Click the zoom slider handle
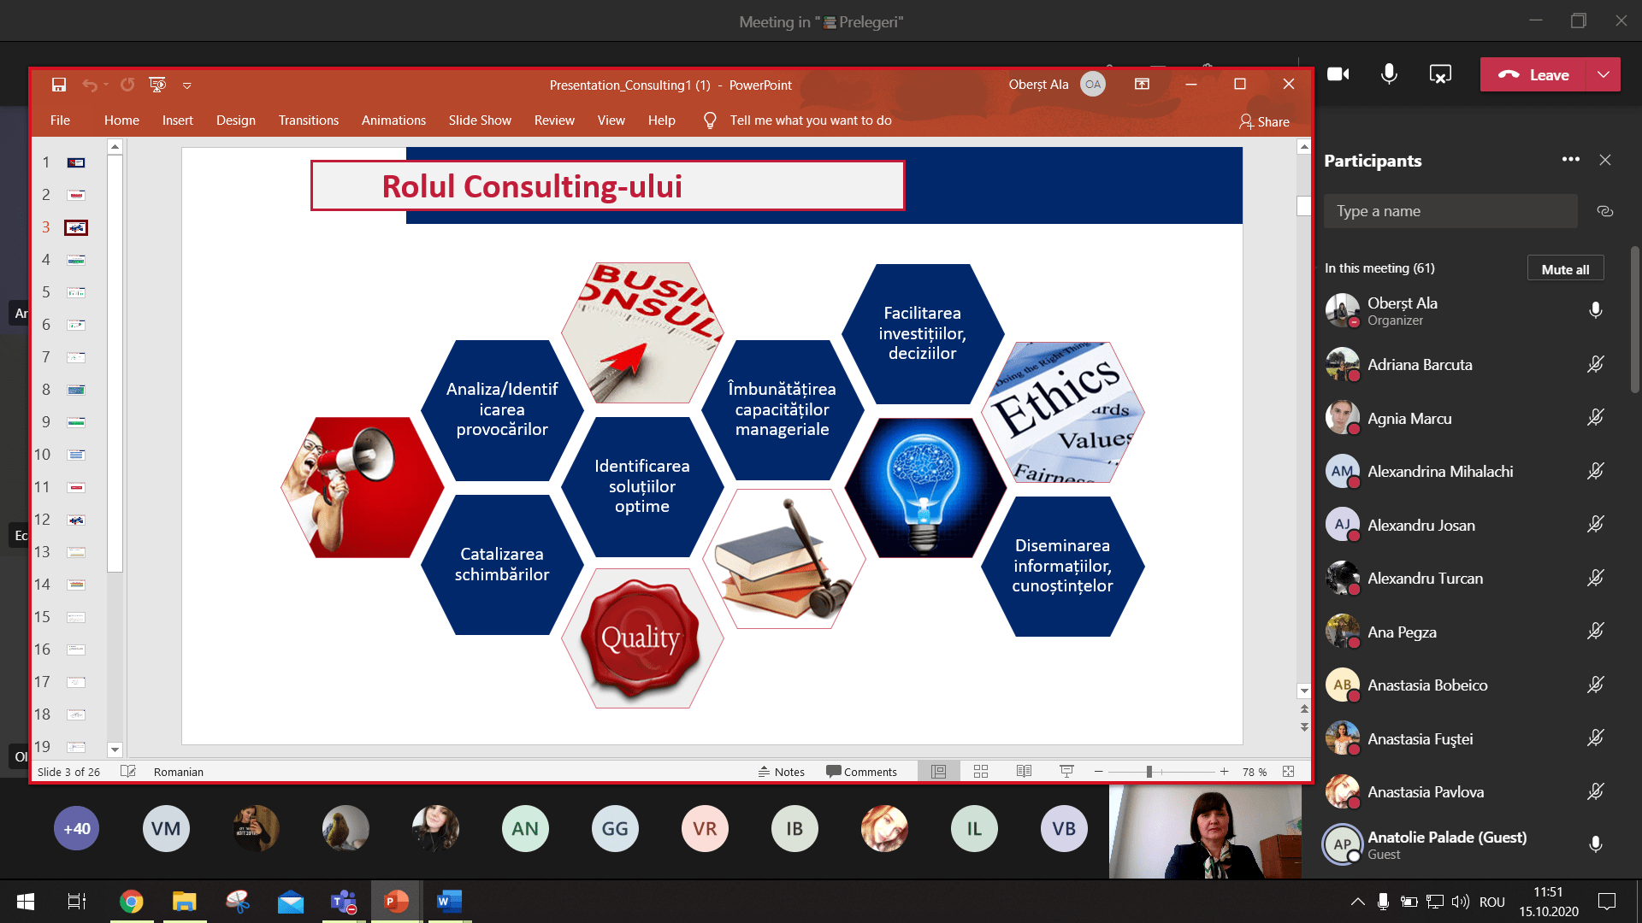Image resolution: width=1642 pixels, height=923 pixels. (x=1149, y=772)
